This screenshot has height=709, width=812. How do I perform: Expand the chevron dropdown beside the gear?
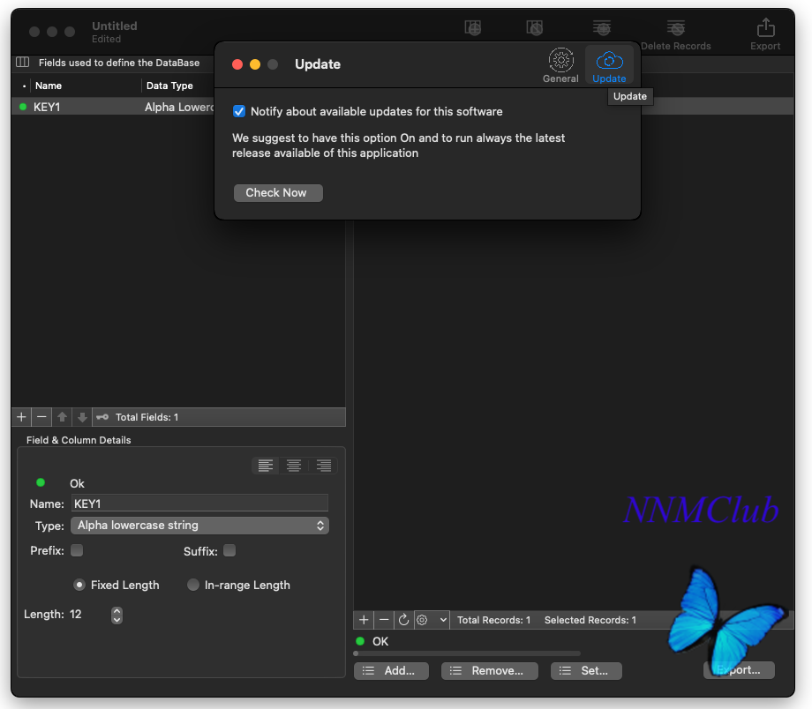coord(443,619)
